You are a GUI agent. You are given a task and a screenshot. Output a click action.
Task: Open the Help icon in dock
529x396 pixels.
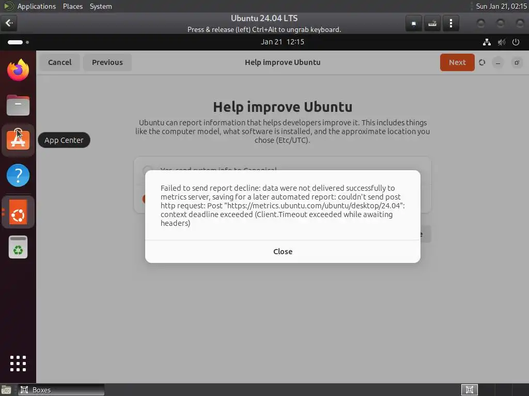coord(18,175)
